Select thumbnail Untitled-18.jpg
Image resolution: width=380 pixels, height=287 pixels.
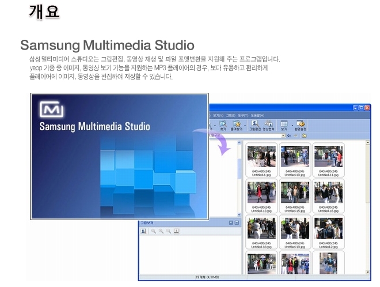(261, 232)
